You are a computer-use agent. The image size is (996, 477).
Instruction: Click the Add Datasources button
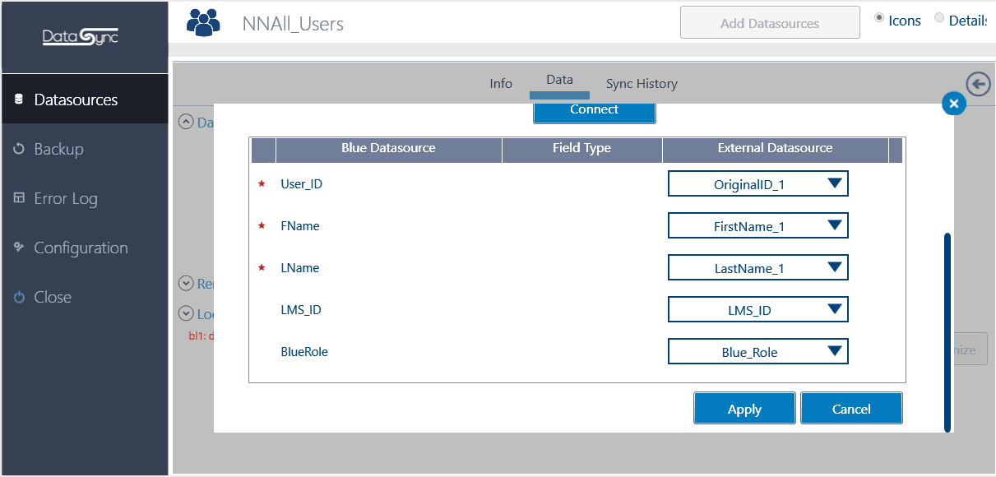click(x=770, y=22)
